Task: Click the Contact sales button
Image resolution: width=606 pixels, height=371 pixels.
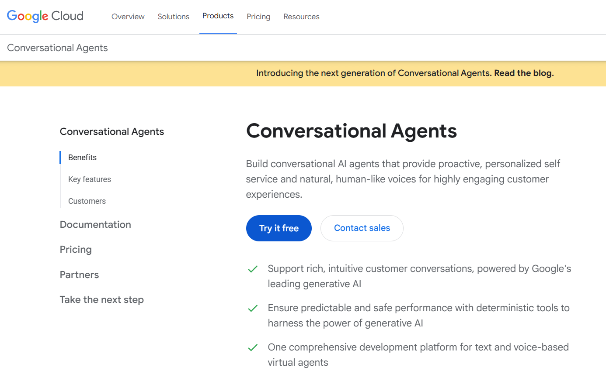Action: (x=362, y=228)
